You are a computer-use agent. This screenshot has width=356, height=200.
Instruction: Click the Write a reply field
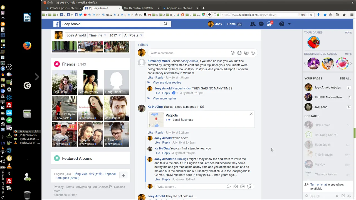pos(191,187)
